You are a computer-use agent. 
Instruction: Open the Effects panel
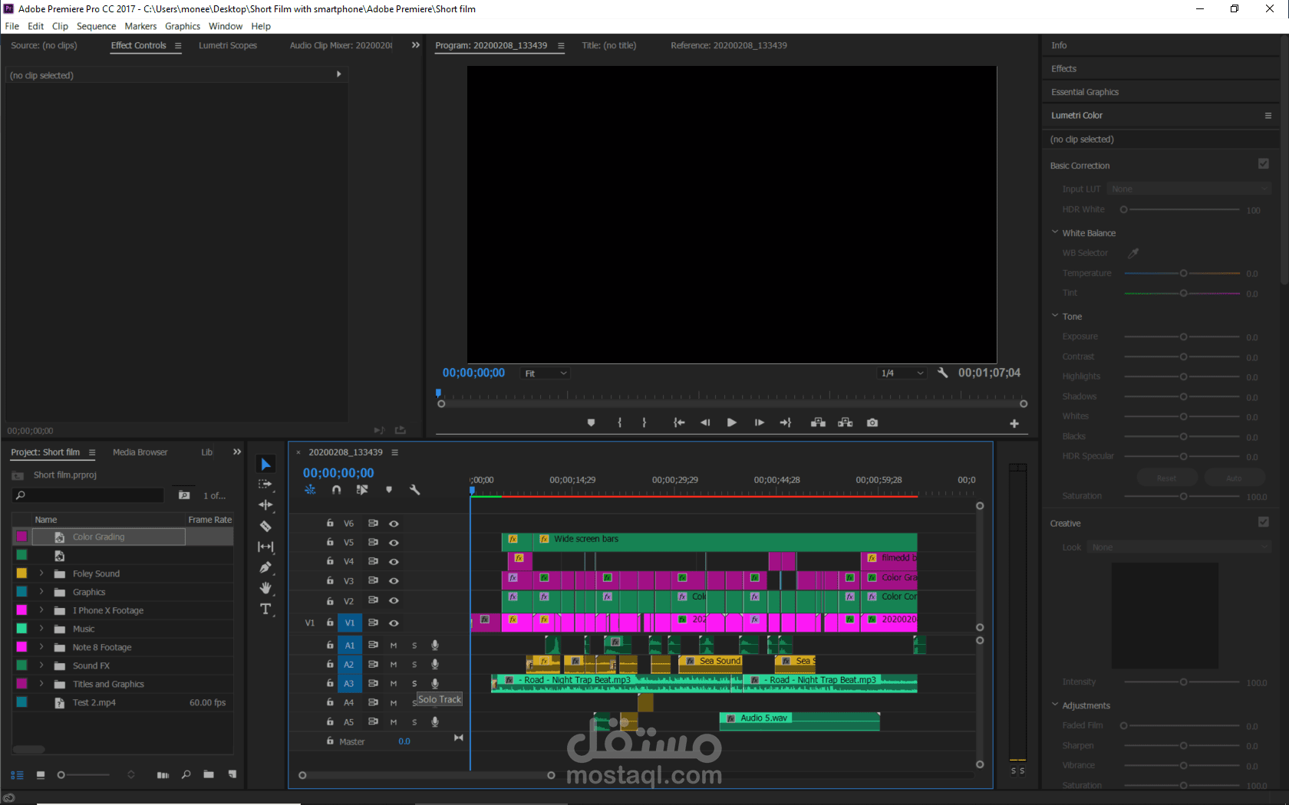click(x=1063, y=69)
